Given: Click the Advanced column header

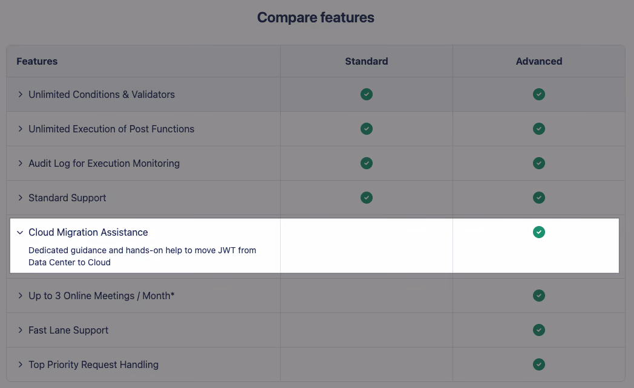Looking at the screenshot, I should pyautogui.click(x=538, y=62).
